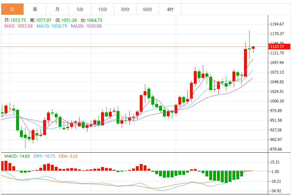Click the 1097.44 price axis label

(x=277, y=63)
